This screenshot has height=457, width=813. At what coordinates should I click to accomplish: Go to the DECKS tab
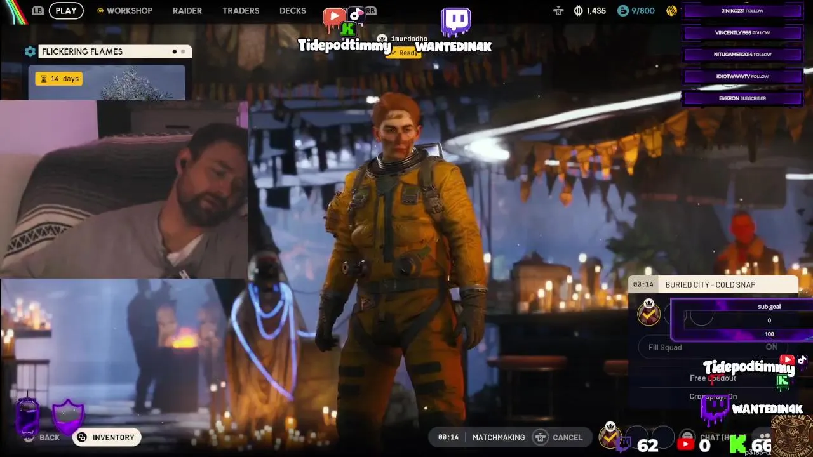[293, 11]
